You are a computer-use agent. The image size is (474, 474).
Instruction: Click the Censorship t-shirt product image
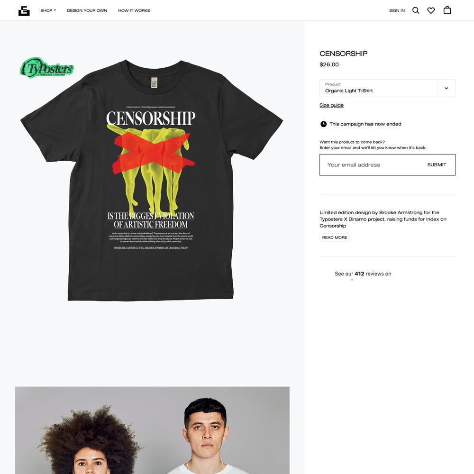[152, 180]
